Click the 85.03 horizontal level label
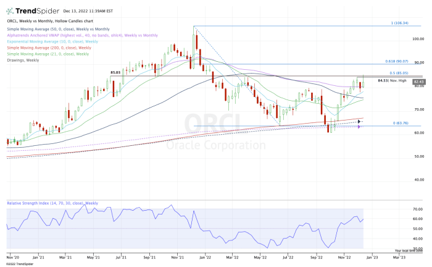Viewport: 432px width, 267px height. point(115,73)
